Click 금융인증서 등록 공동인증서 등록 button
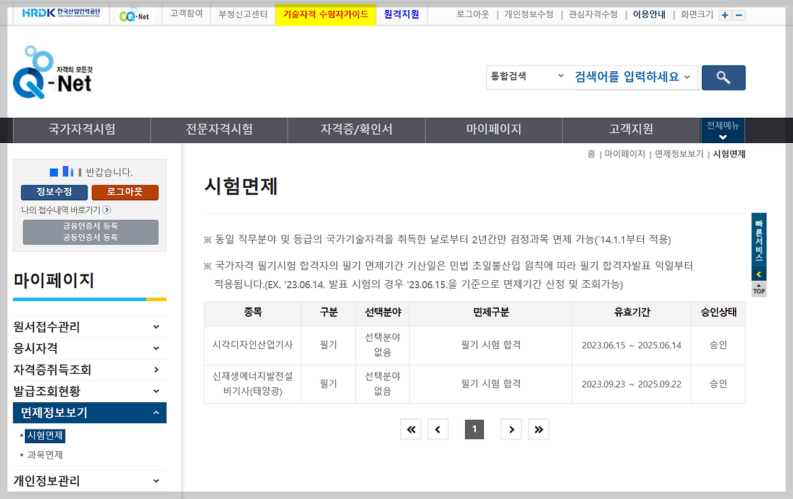 [90, 232]
